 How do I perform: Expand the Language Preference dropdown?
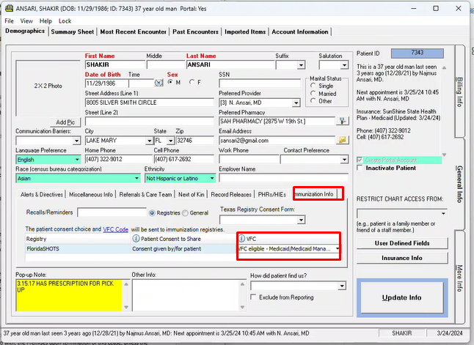[x=76, y=159]
